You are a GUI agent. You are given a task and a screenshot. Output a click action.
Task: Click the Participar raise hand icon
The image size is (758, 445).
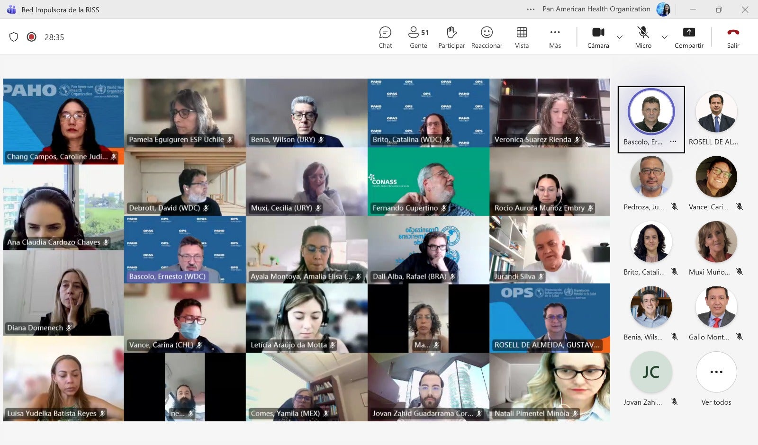451,37
